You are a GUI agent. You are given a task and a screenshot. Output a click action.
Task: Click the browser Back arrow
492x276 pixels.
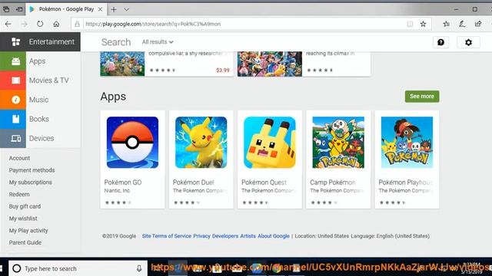(8, 24)
